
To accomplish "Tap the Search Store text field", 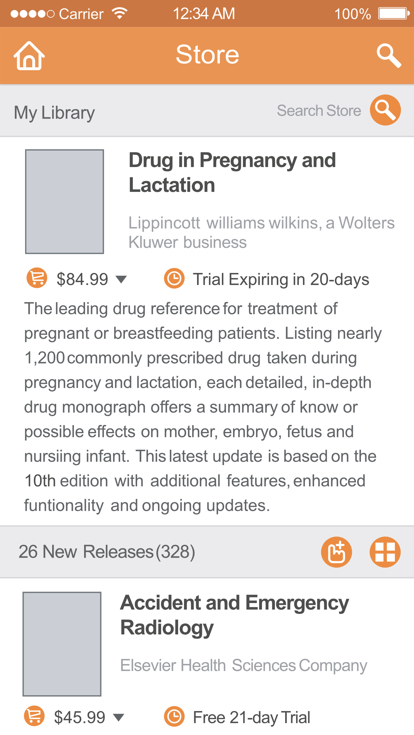I will coord(319,111).
